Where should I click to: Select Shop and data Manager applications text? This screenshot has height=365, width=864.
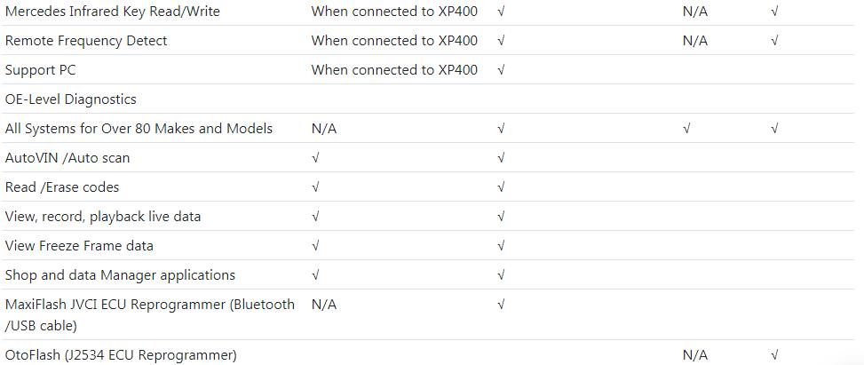[x=120, y=275]
